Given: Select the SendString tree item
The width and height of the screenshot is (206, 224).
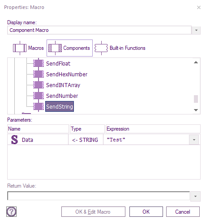Looking at the screenshot, I should pyautogui.click(x=60, y=106).
